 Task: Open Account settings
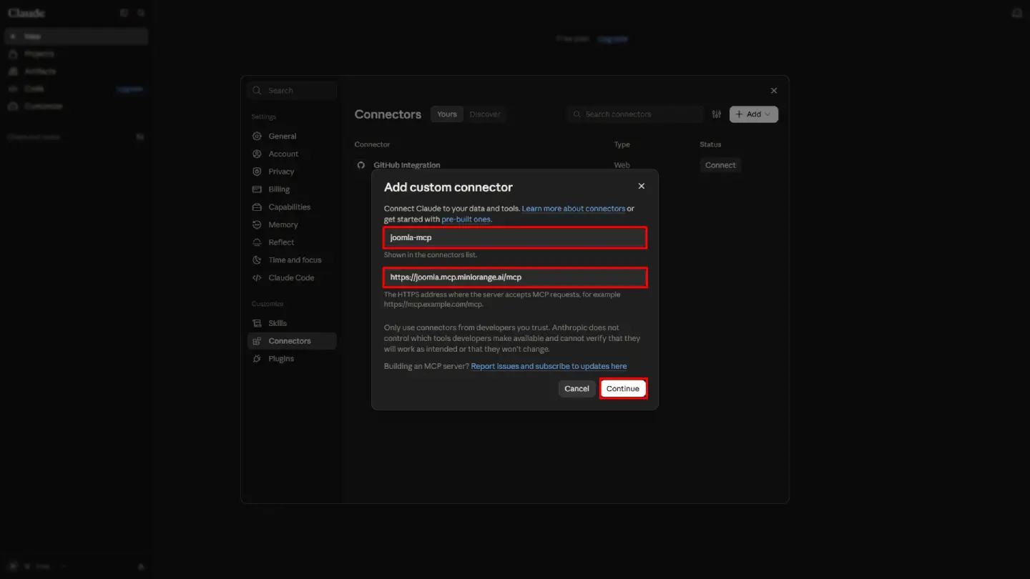(292, 154)
